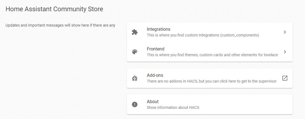Click the puzzle piece Integrations icon
This screenshot has height=119, width=305.
tap(135, 32)
